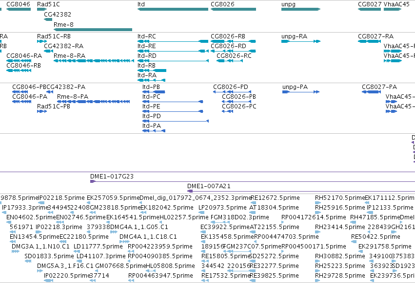The width and height of the screenshot is (415, 283).
Task: Open EST EK291758.5prime
Action: tap(385, 247)
